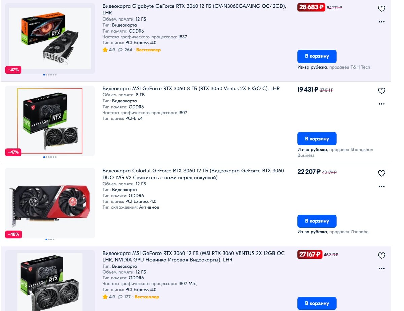Open MSI RTX 3060 VENTUS 2X 12GB title
This screenshot has width=404, height=311.
click(194, 257)
